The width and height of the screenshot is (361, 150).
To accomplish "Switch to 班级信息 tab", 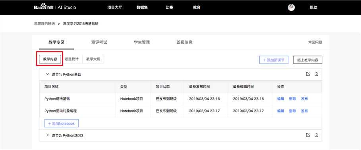I will 184,42.
